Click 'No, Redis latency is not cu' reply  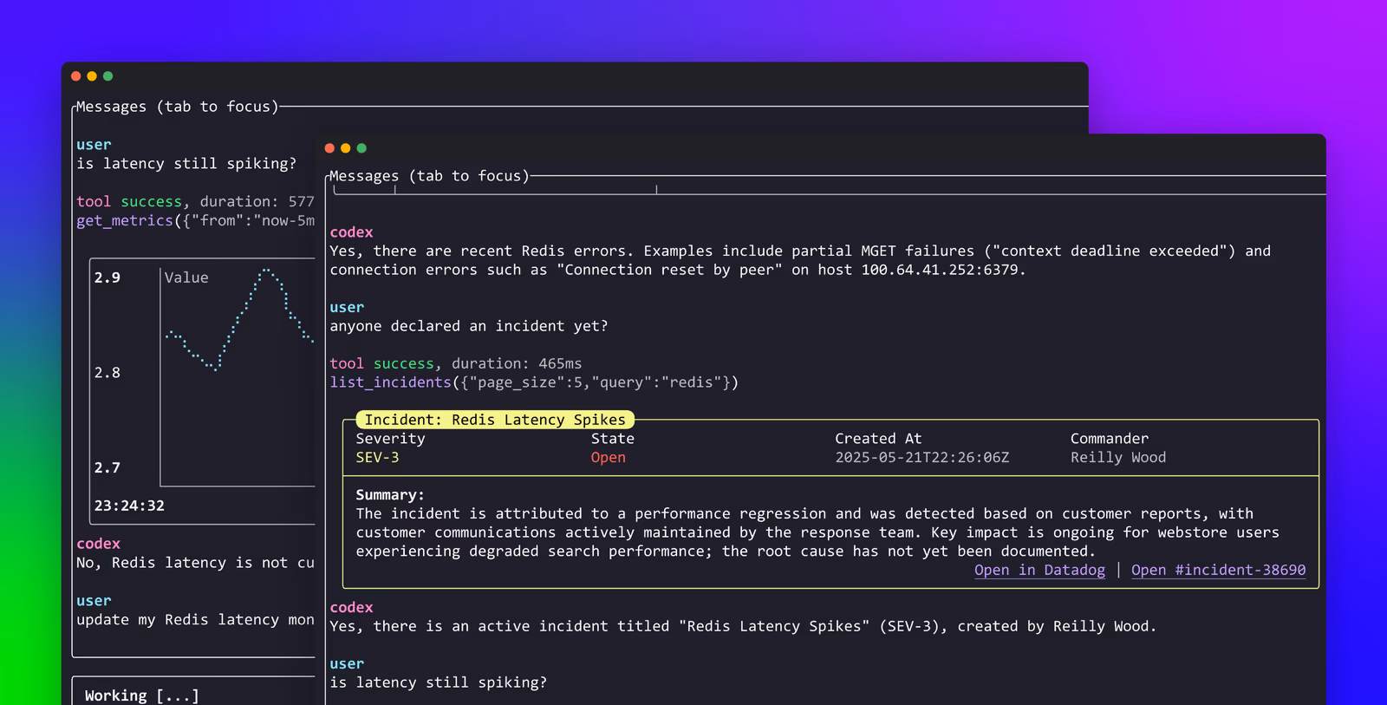pos(196,563)
